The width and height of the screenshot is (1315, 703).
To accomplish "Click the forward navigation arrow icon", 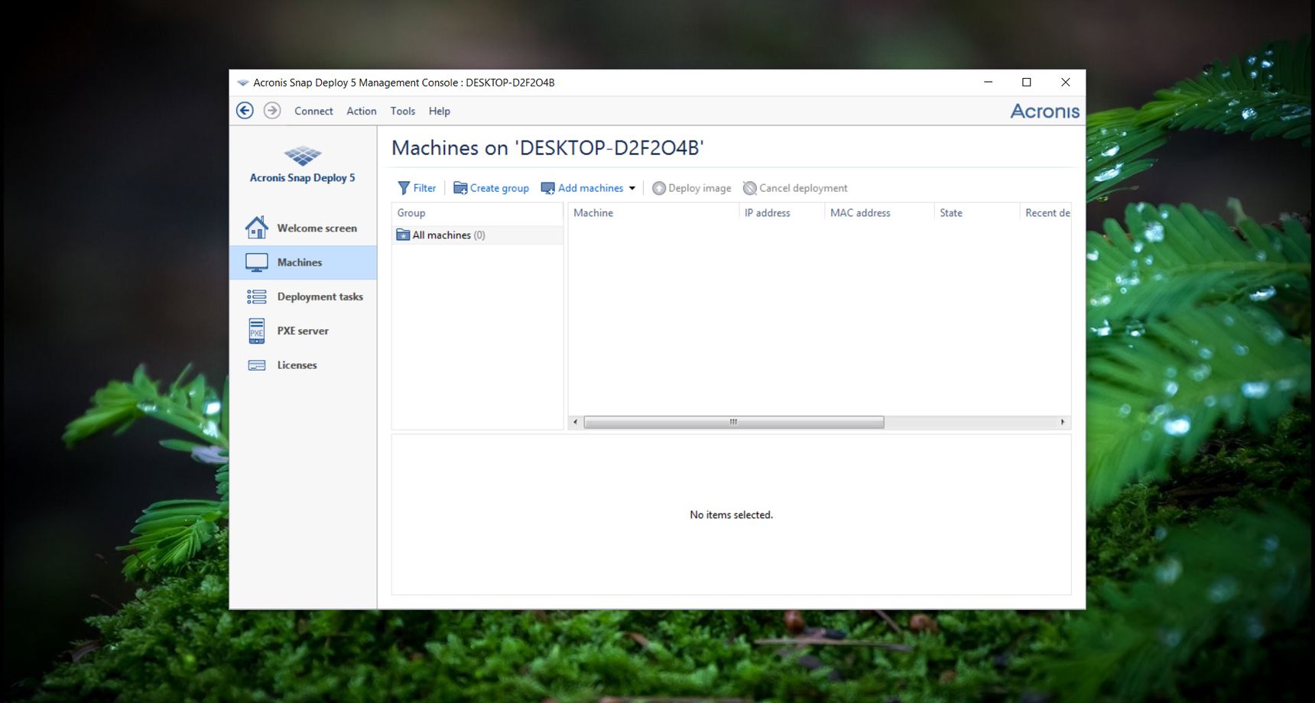I will [272, 111].
